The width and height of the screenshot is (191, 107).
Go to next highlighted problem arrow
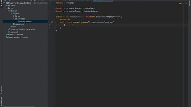(x=187, y=3)
